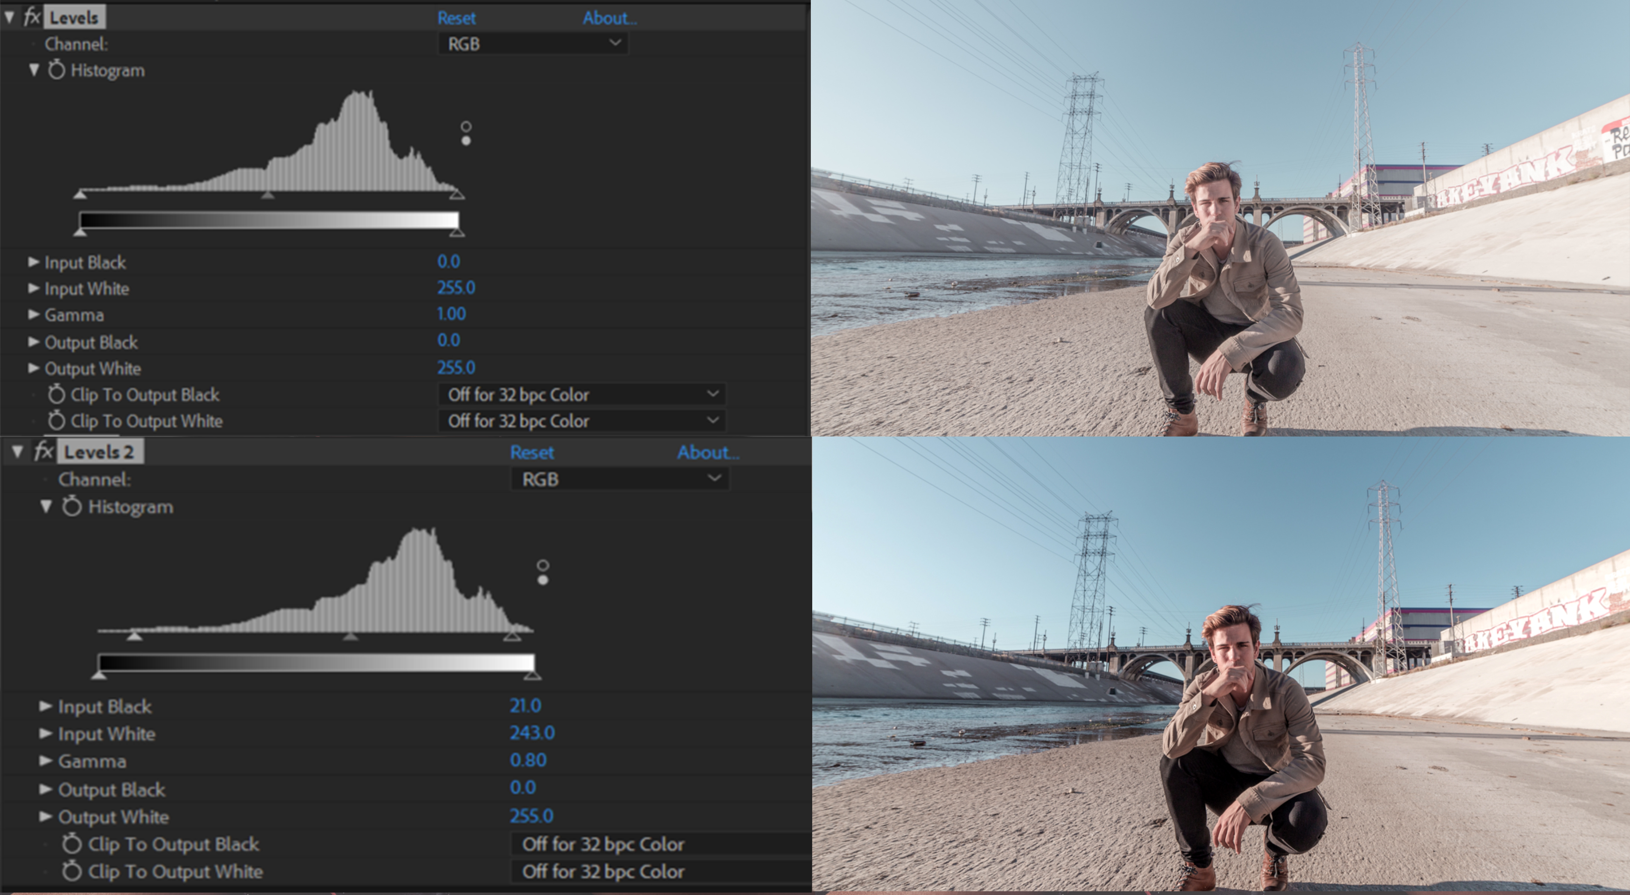
Task: Click the Gamma value 0.80 in Levels 2
Action: click(x=529, y=760)
